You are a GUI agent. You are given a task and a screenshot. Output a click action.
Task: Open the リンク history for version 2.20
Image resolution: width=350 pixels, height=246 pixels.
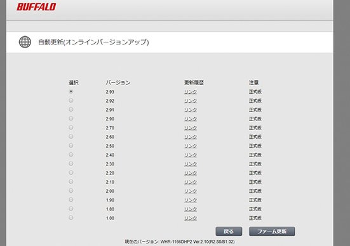click(191, 173)
